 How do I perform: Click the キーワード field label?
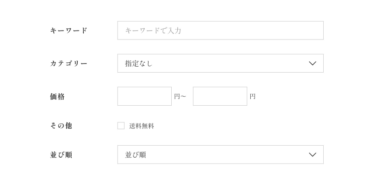[69, 30]
